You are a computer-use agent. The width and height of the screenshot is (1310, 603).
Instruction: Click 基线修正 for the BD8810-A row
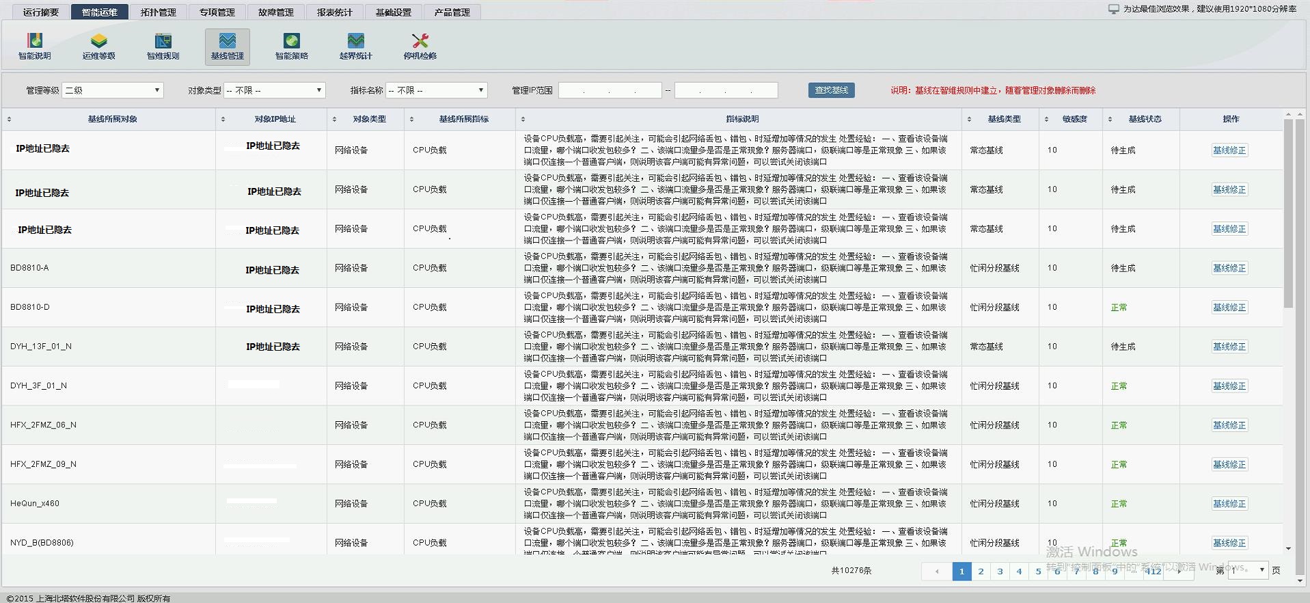1229,269
